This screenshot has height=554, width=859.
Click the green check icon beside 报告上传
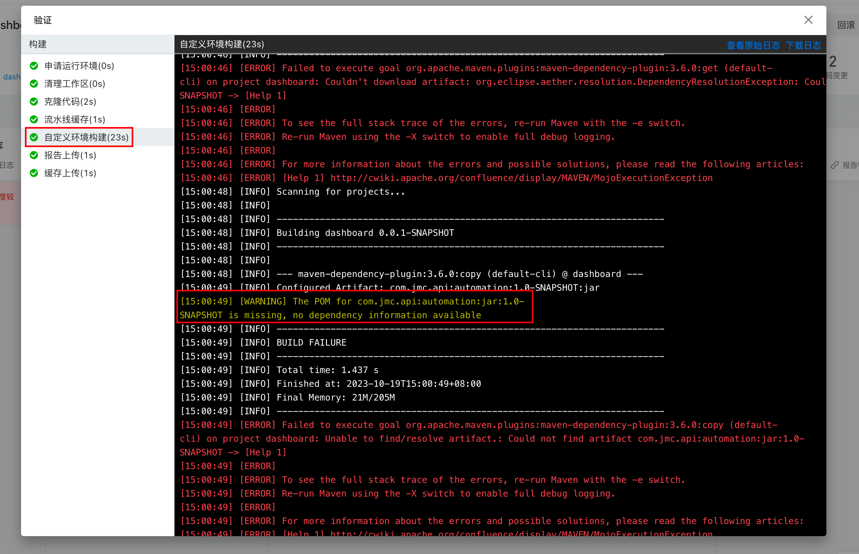click(34, 155)
